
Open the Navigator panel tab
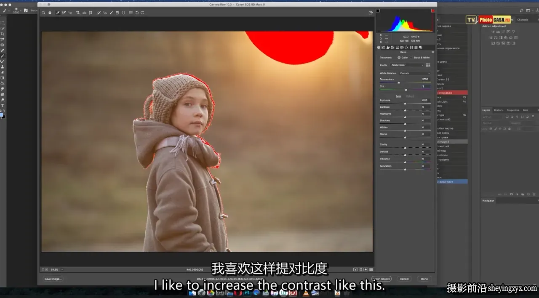coord(488,201)
